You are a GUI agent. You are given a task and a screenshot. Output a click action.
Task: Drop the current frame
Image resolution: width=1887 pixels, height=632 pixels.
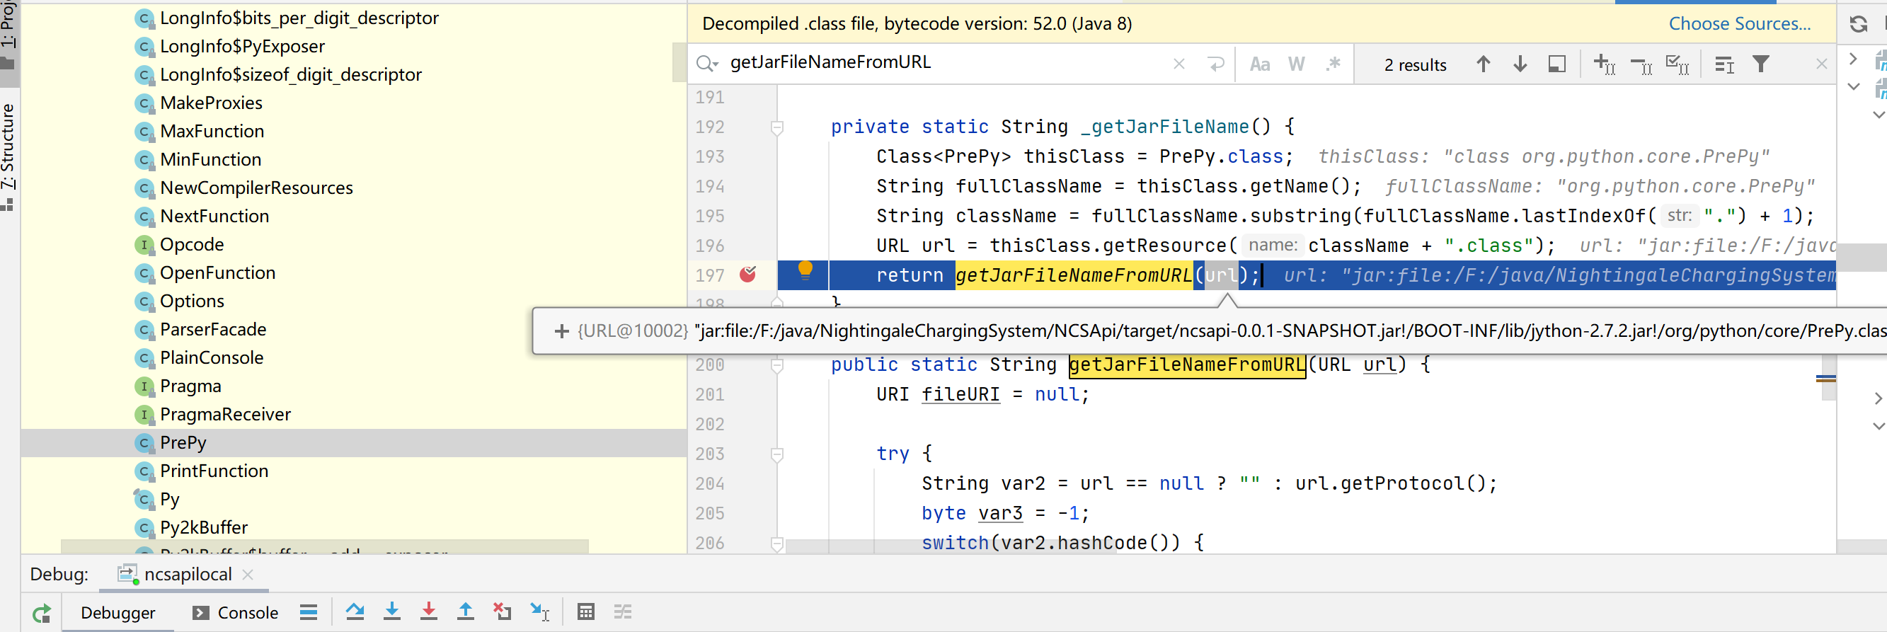[x=502, y=611]
